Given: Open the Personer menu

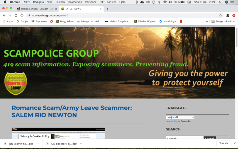Looking at the screenshot, I should (91, 2).
